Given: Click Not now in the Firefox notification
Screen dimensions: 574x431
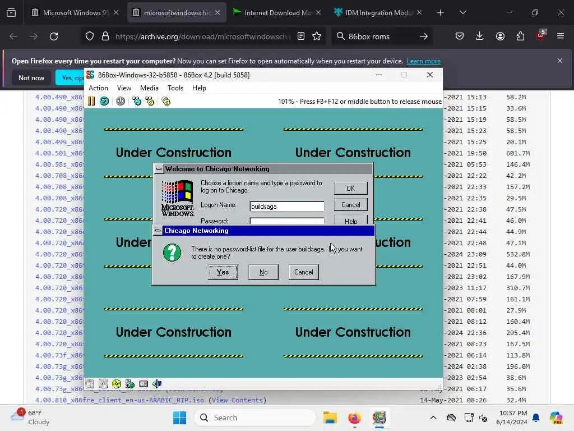Looking at the screenshot, I should 31,77.
